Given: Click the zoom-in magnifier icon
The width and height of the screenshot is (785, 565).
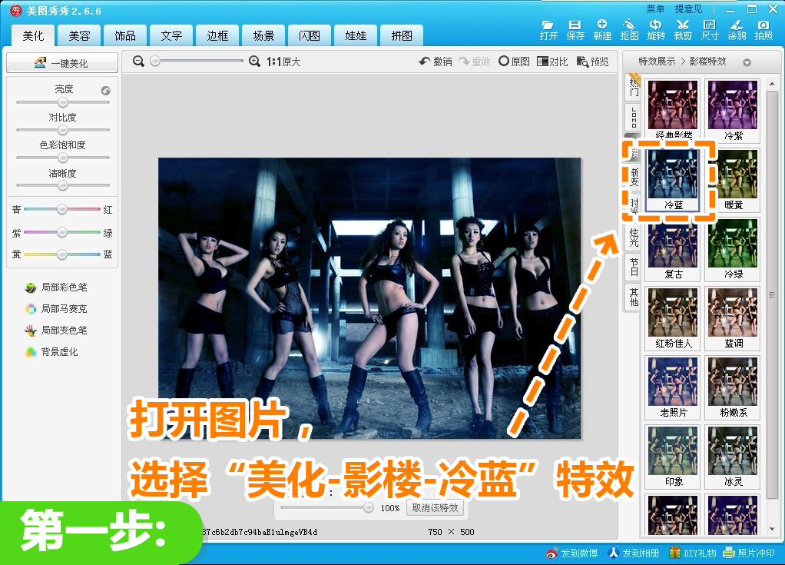Looking at the screenshot, I should coord(255,61).
